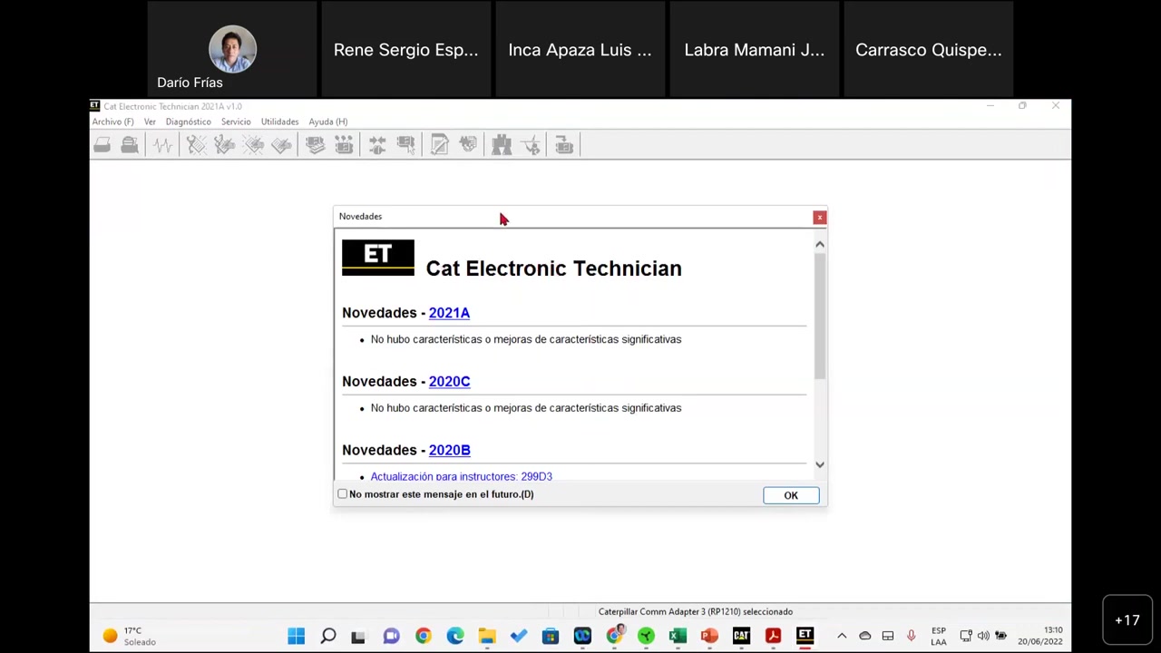Click the scroll up arrow in Novedades

click(819, 244)
